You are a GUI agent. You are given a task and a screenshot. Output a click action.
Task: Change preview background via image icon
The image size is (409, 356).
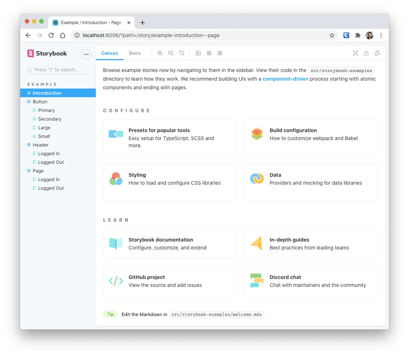coord(198,53)
